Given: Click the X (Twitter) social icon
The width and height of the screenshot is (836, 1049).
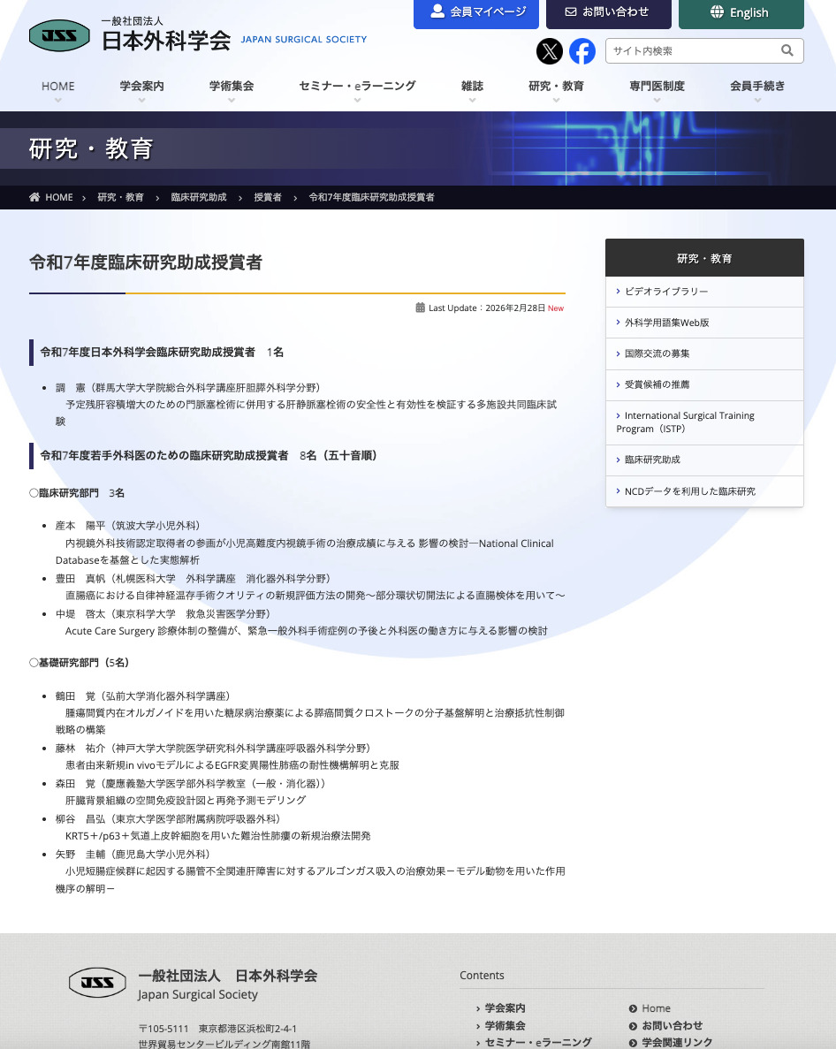Looking at the screenshot, I should pyautogui.click(x=550, y=51).
